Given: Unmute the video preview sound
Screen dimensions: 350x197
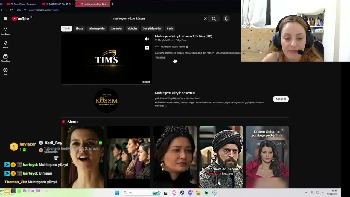Looking at the screenshot, I should pyautogui.click(x=147, y=39).
